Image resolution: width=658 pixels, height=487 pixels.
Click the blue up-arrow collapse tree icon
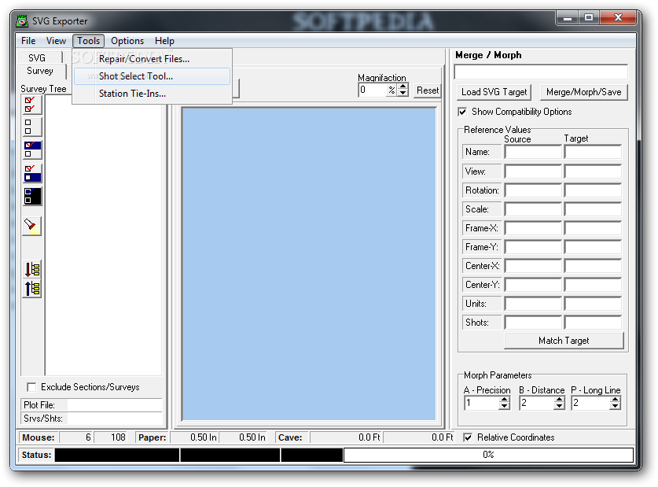(x=32, y=289)
